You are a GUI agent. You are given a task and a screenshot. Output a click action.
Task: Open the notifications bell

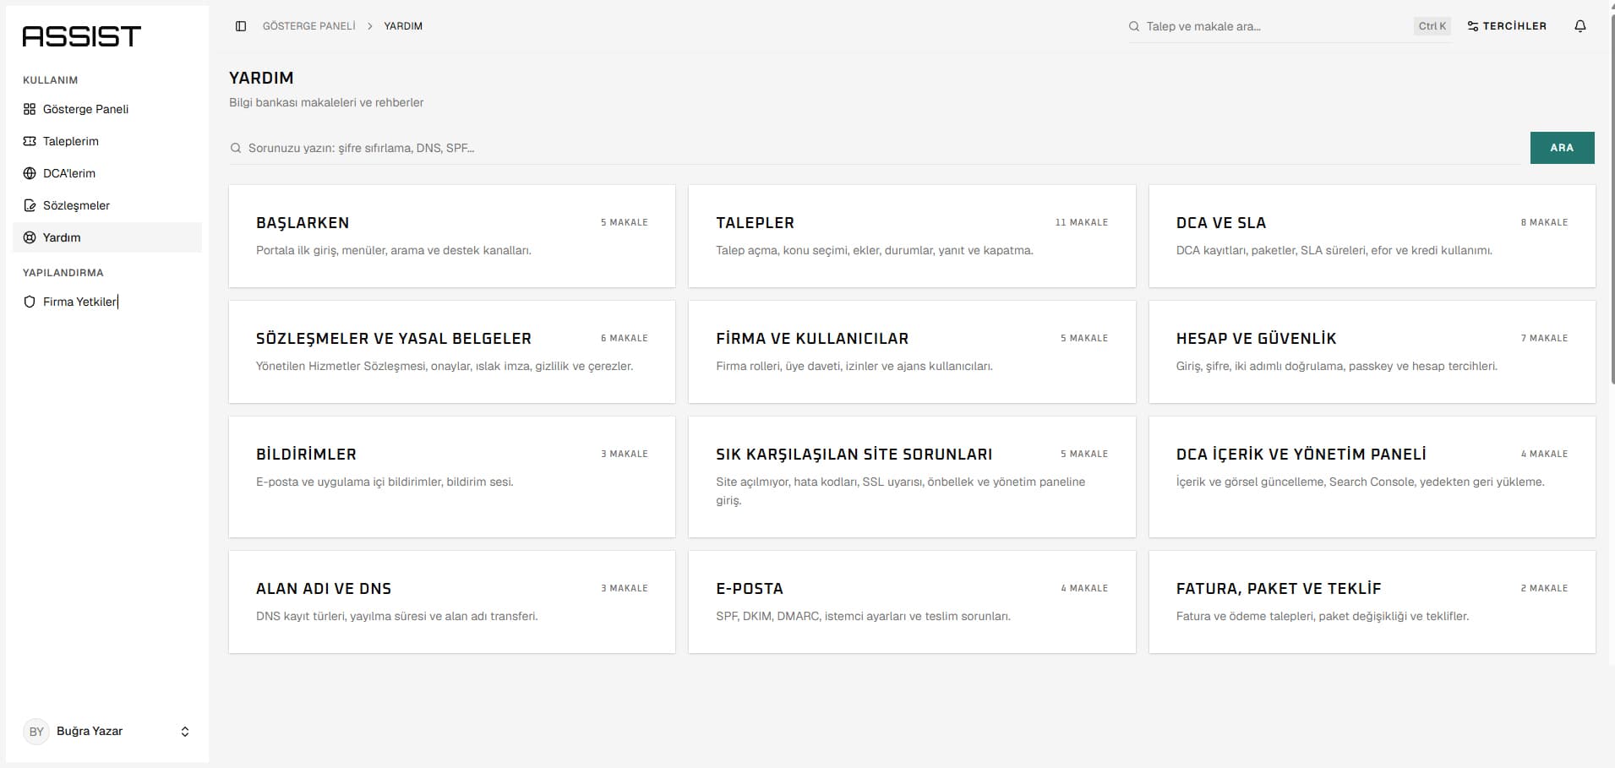pyautogui.click(x=1580, y=26)
